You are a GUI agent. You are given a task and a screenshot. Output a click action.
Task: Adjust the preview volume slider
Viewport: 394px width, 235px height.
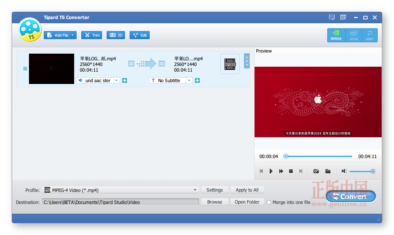(x=362, y=171)
